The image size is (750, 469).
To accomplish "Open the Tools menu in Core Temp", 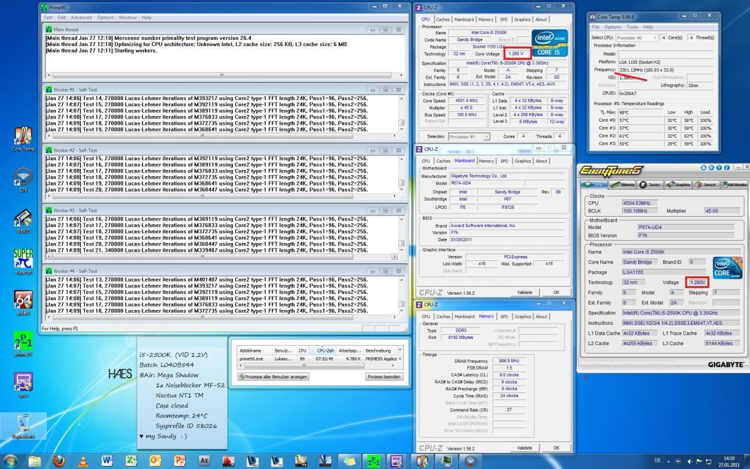I will click(631, 28).
